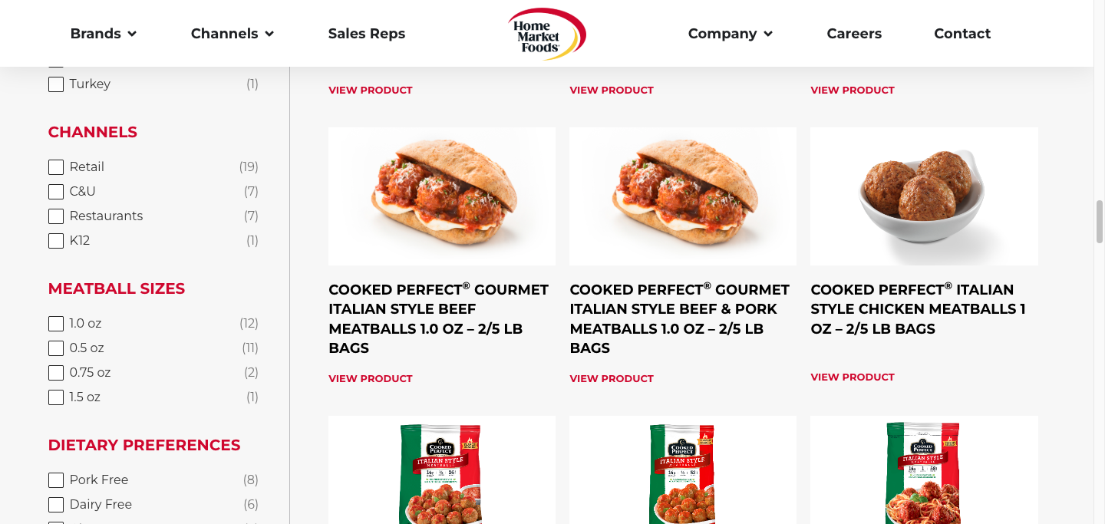This screenshot has height=524, width=1105.
Task: Enable the Retail channel filter
Action: 56,167
